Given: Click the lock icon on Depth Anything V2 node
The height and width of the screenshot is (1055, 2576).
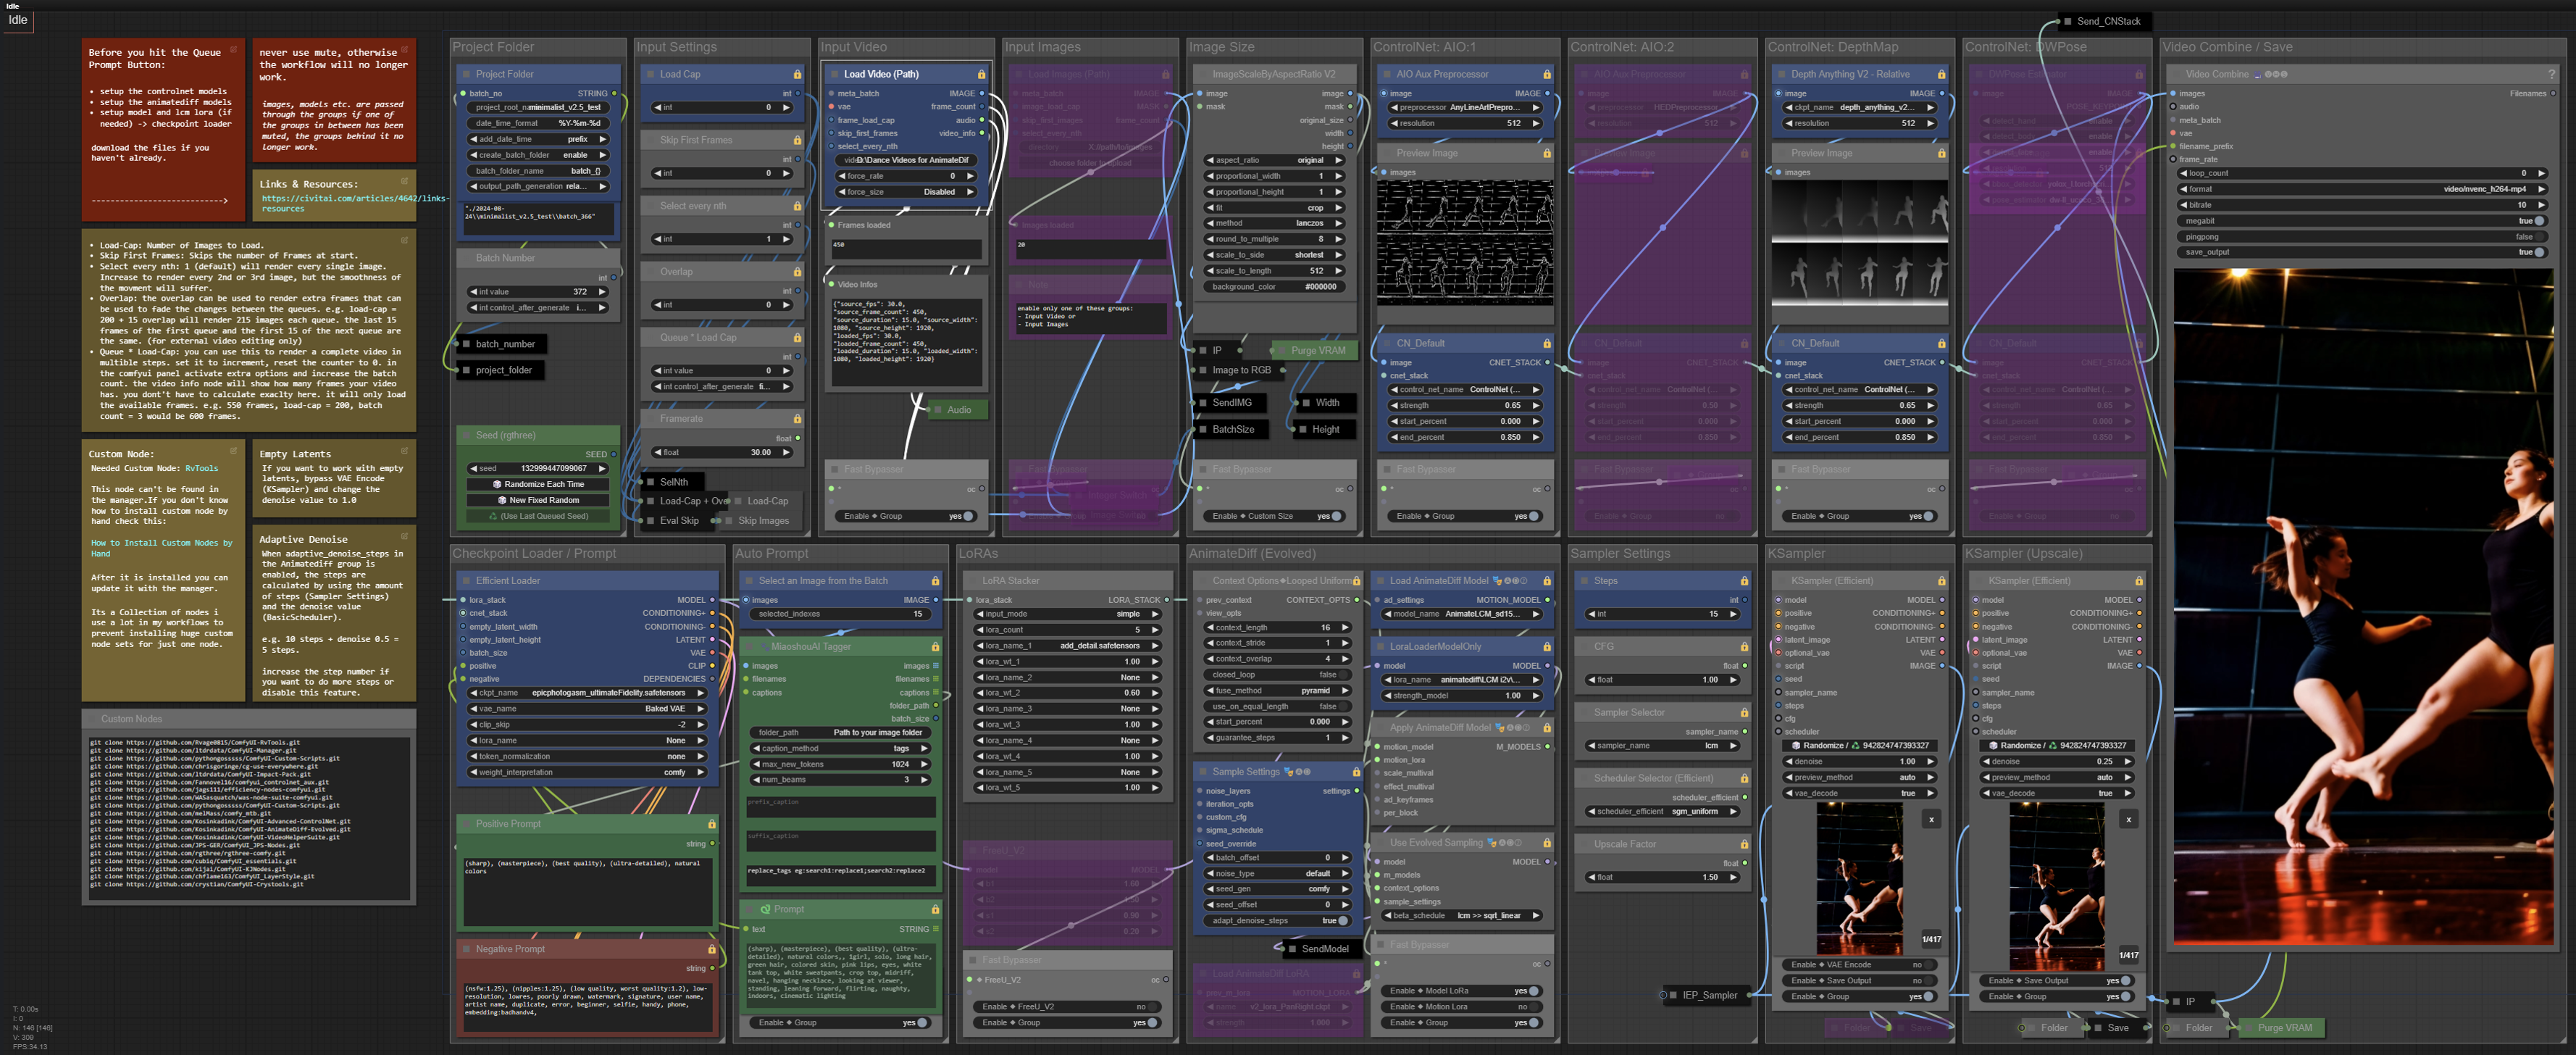Looking at the screenshot, I should coord(1941,74).
